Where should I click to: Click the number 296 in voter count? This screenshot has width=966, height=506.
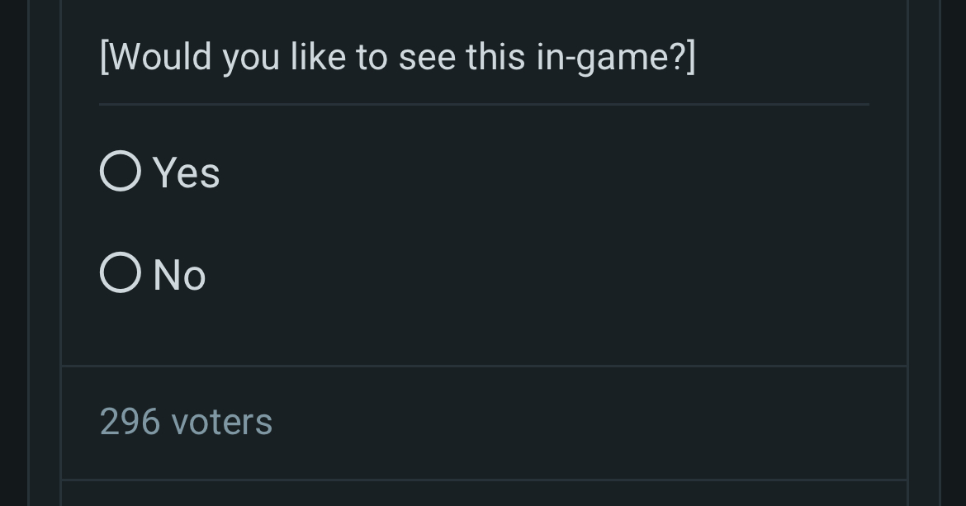[x=130, y=422]
